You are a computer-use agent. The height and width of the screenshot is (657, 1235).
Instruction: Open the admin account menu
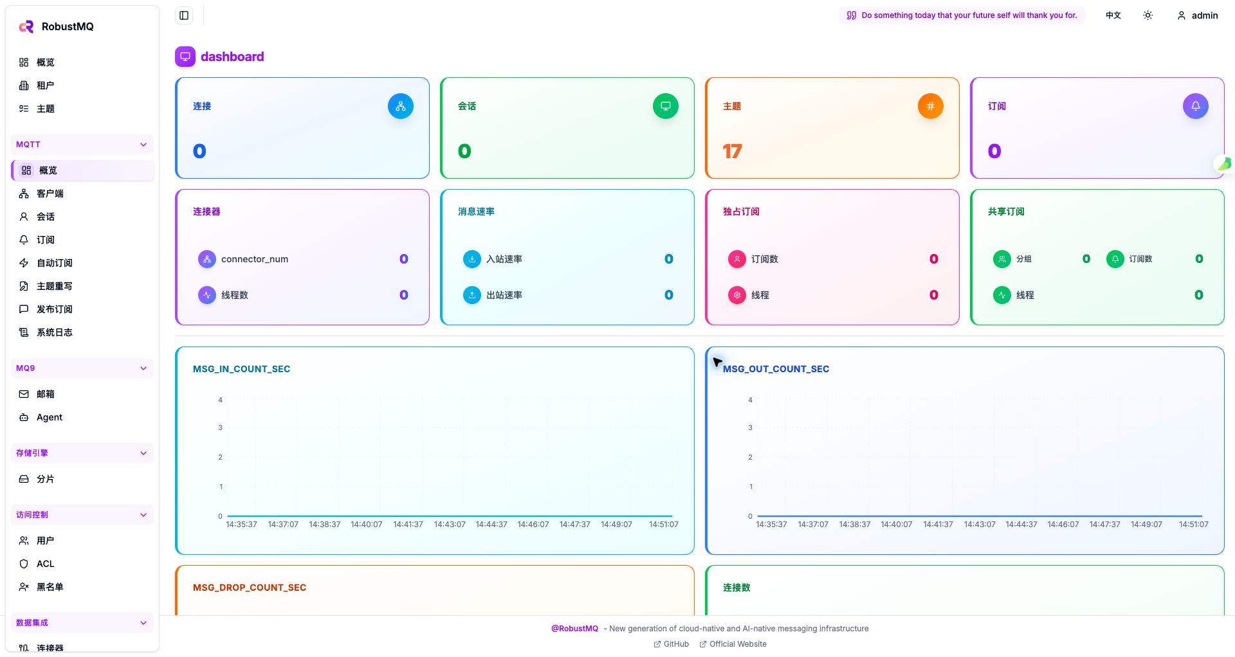tap(1197, 15)
